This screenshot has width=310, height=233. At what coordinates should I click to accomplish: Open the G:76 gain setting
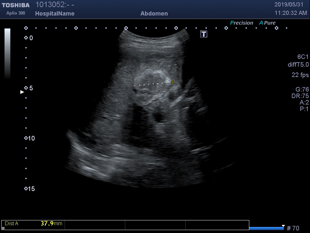302,90
